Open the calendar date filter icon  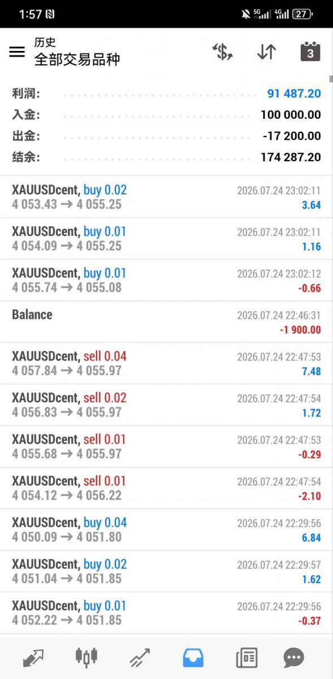pyautogui.click(x=310, y=51)
